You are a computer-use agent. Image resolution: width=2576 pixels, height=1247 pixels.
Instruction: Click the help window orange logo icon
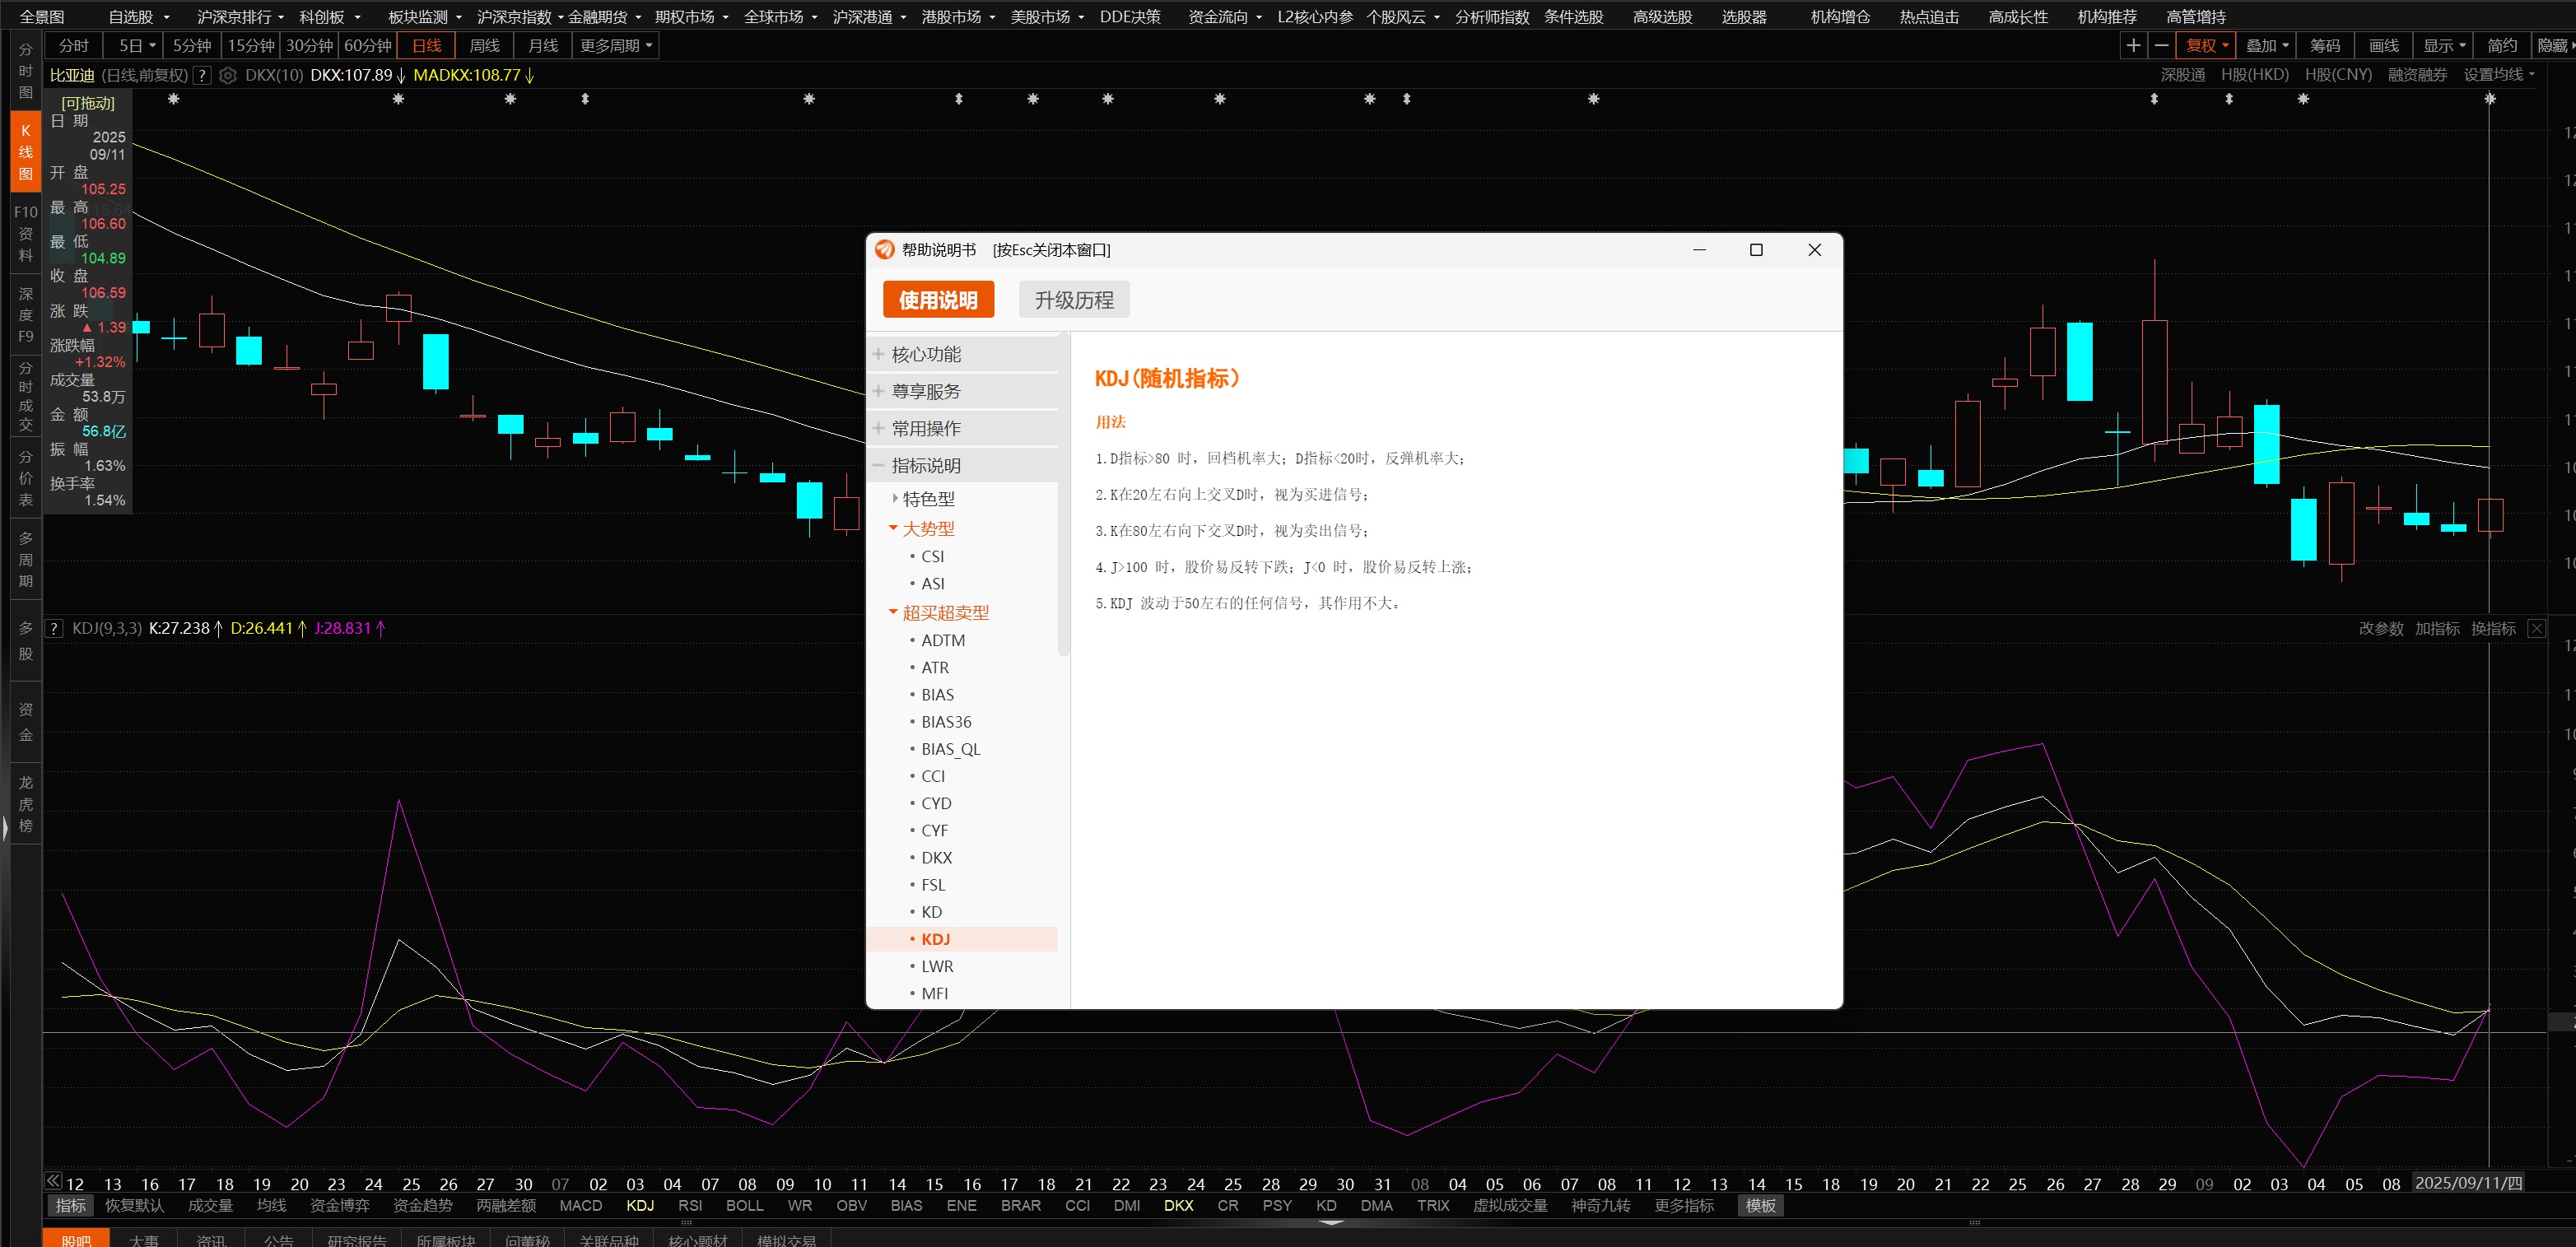pos(885,250)
